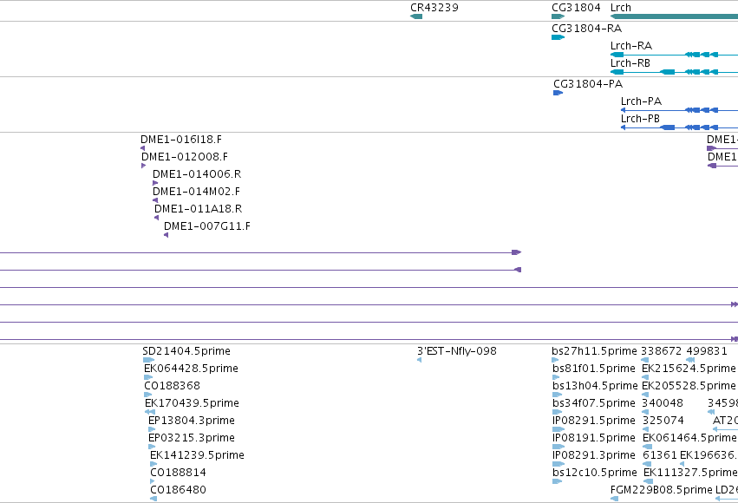
Task: Select EST EP03215.3prime
Action: coord(192,438)
